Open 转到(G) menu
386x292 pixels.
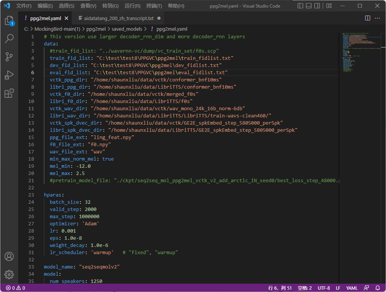pyautogui.click(x=110, y=6)
